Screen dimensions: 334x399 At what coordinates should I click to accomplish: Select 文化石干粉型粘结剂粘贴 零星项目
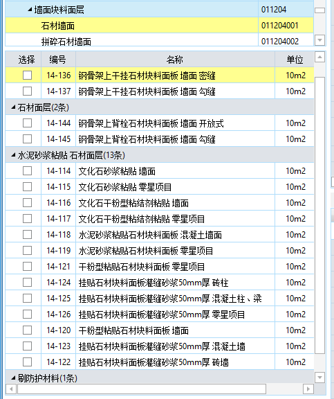[x=142, y=219]
